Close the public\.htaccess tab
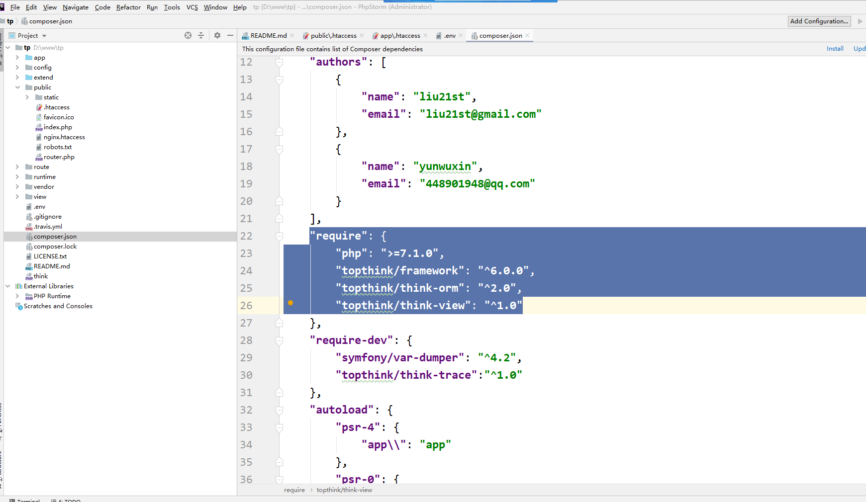 (x=362, y=35)
